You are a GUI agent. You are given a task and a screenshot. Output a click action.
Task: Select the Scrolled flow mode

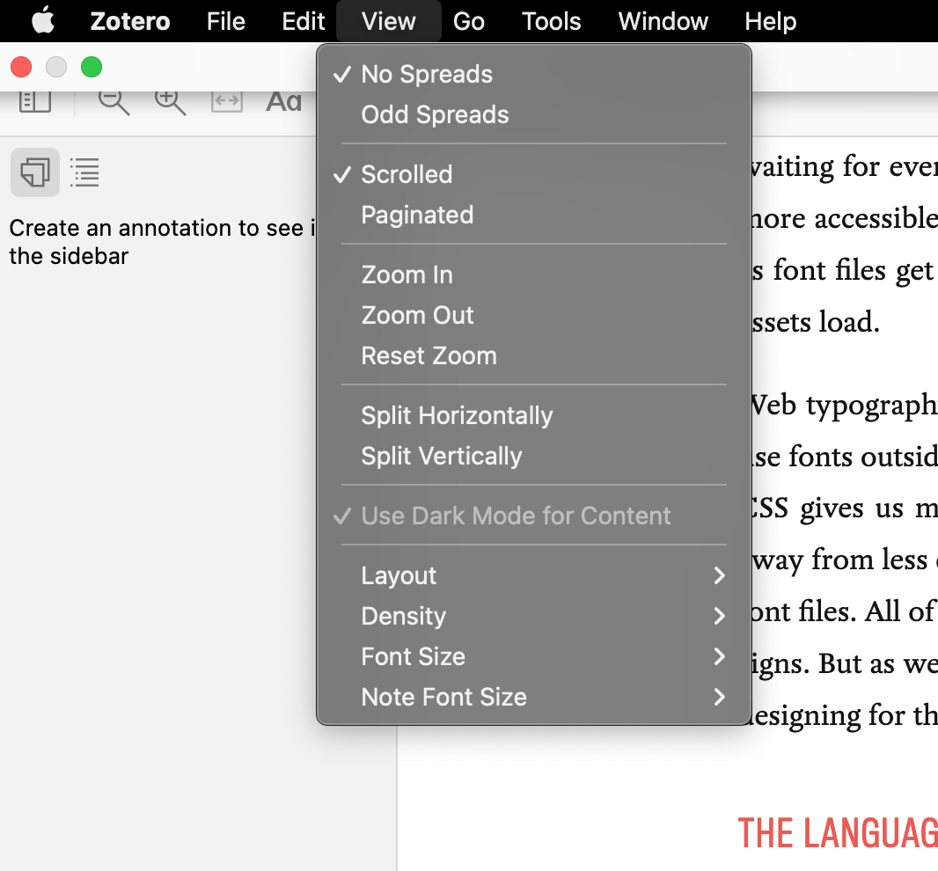pos(407,175)
